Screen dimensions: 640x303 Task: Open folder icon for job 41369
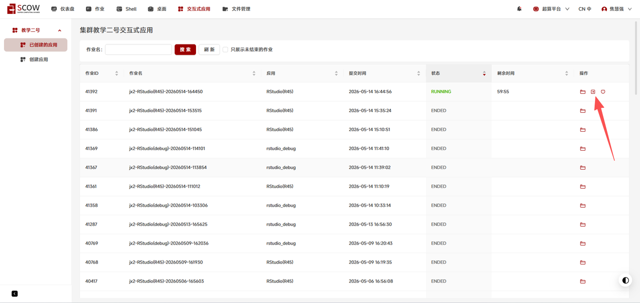click(x=582, y=149)
